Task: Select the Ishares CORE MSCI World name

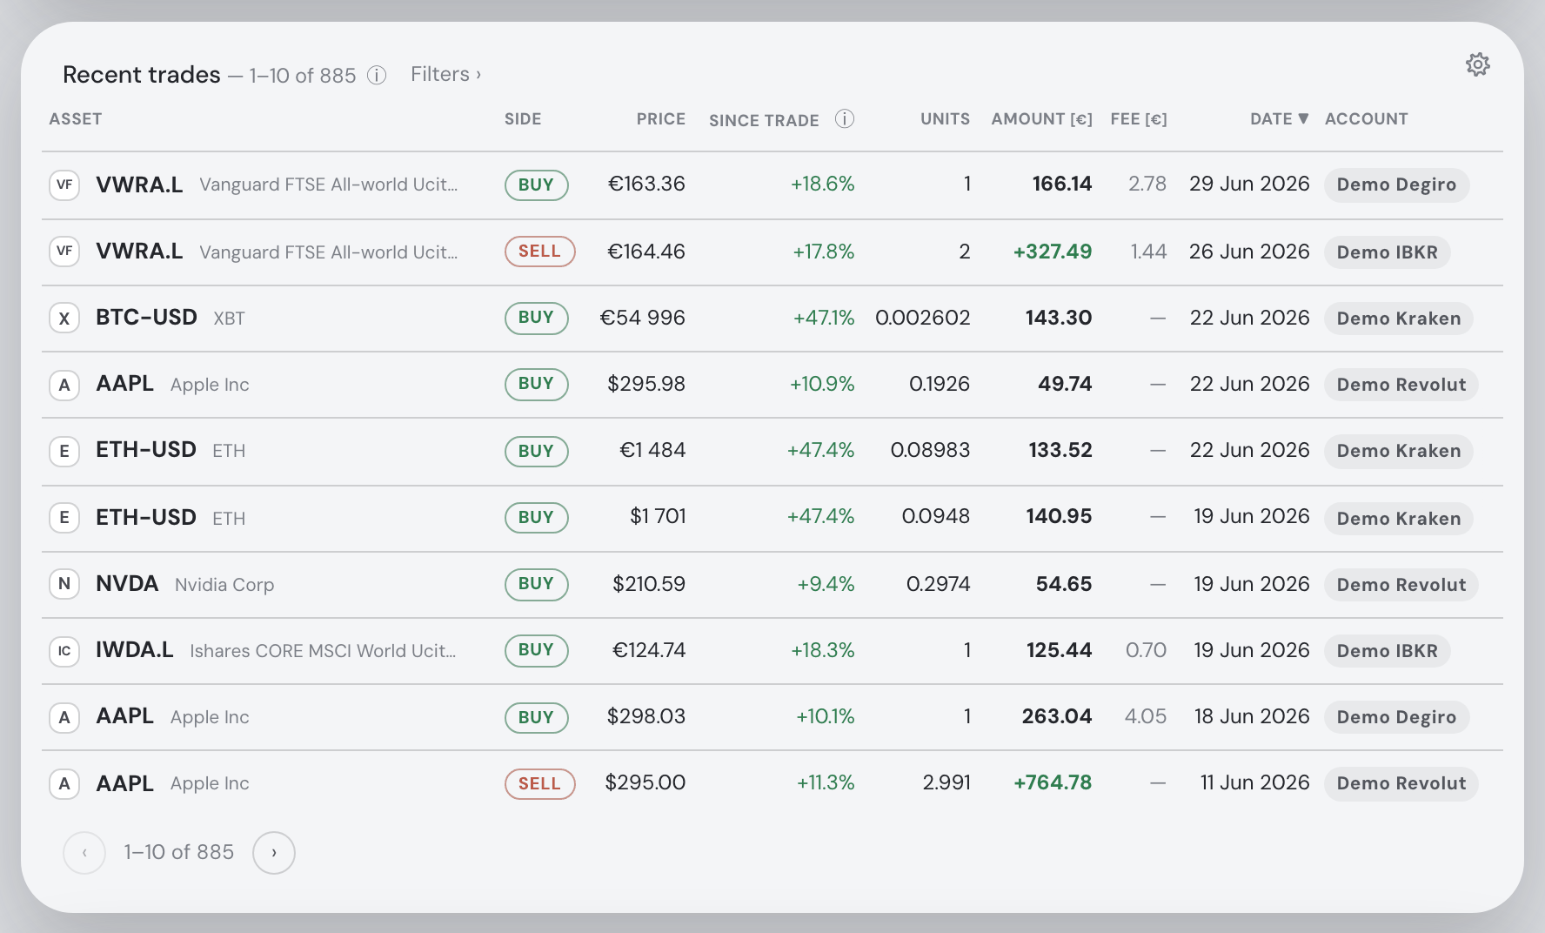Action: (323, 651)
